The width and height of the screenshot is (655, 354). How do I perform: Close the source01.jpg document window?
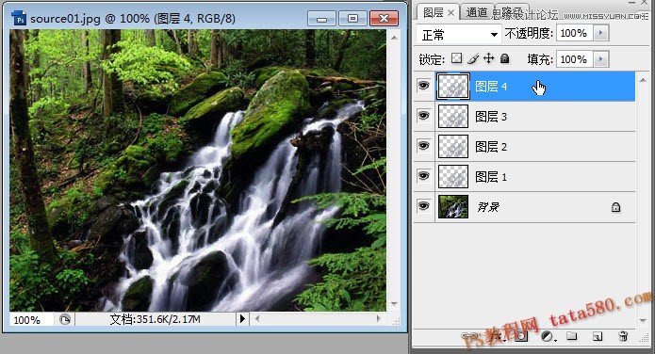coord(384,19)
